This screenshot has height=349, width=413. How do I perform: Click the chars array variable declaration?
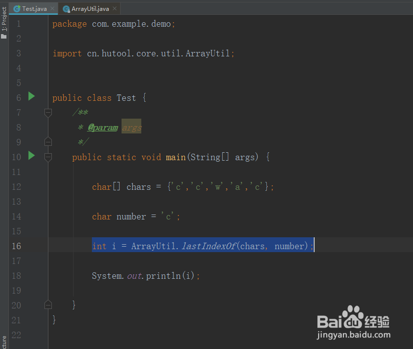click(138, 187)
